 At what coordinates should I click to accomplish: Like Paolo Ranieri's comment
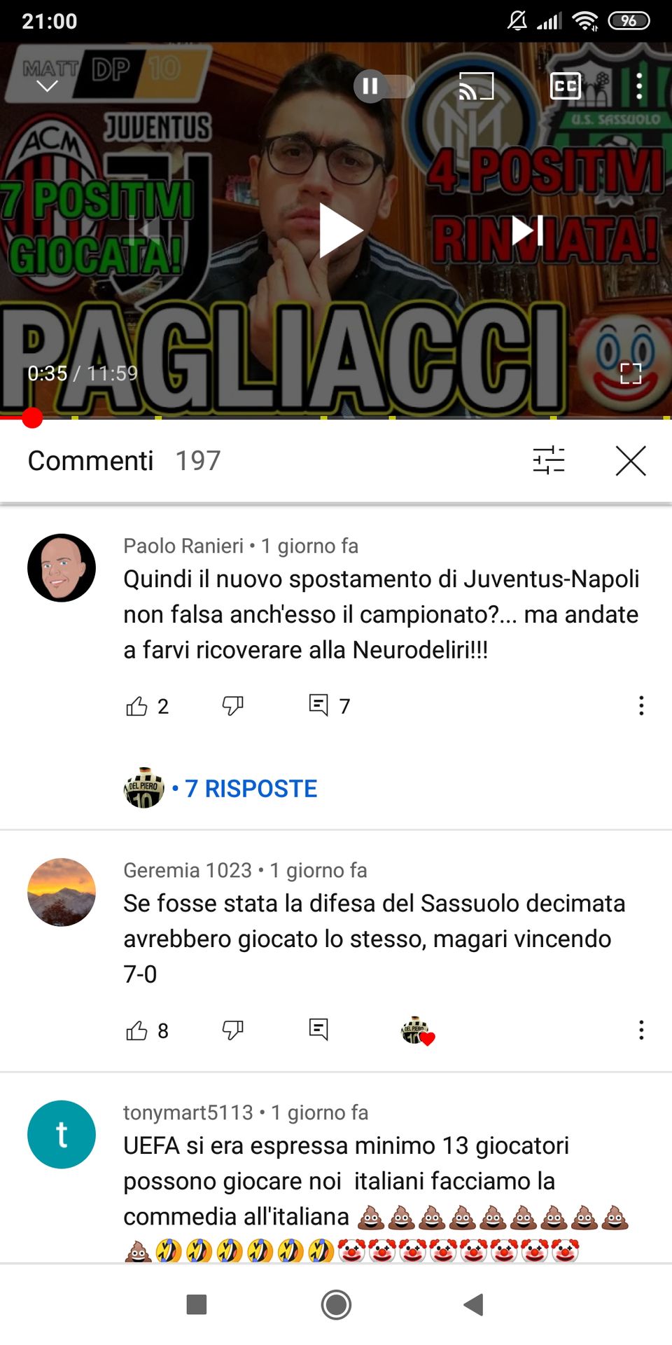pyautogui.click(x=136, y=705)
